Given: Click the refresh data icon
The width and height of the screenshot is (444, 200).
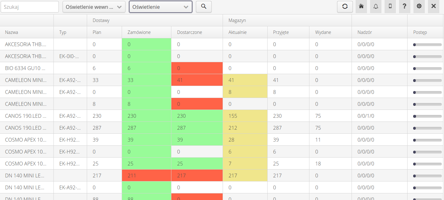Looking at the screenshot, I should [x=345, y=7].
